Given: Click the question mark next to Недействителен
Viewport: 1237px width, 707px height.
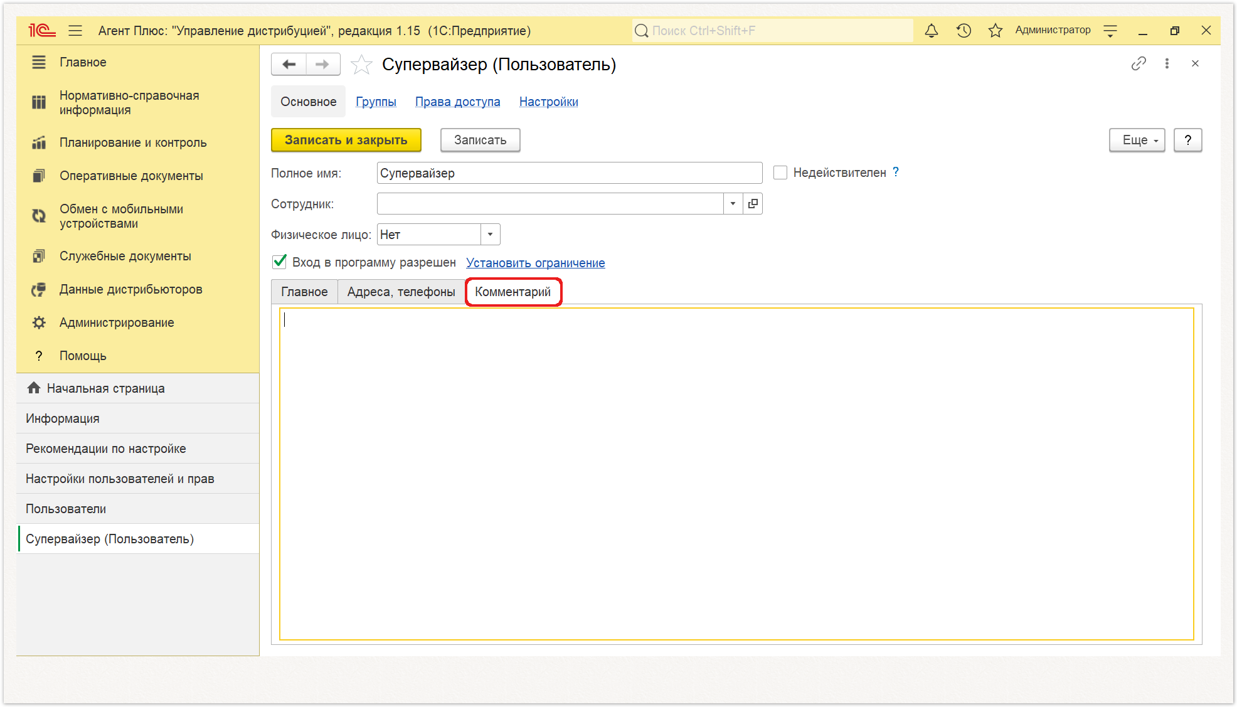Looking at the screenshot, I should click(x=896, y=172).
